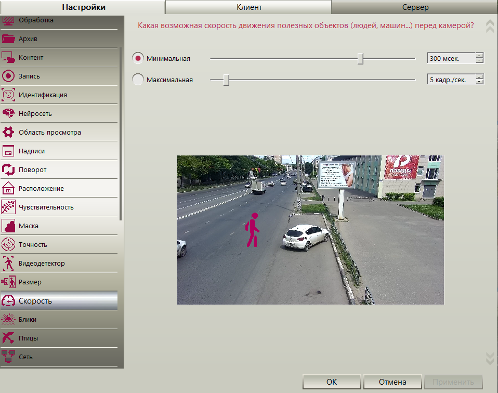Click the camera preview image
498x393 pixels.
[x=310, y=230]
